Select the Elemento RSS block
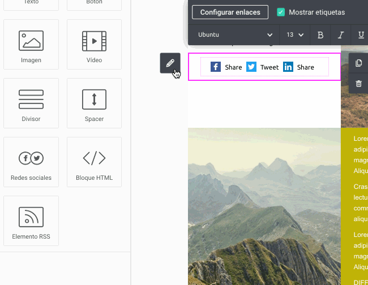This screenshot has height=285, width=368. point(31,221)
